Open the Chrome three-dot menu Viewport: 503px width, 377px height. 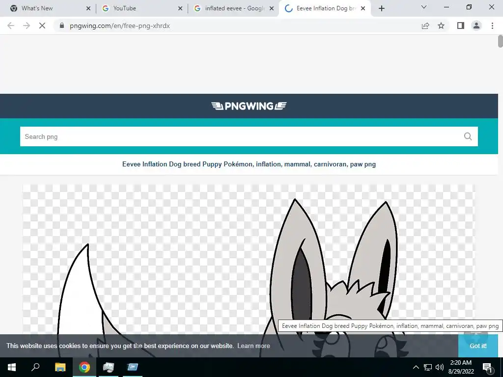(x=492, y=26)
